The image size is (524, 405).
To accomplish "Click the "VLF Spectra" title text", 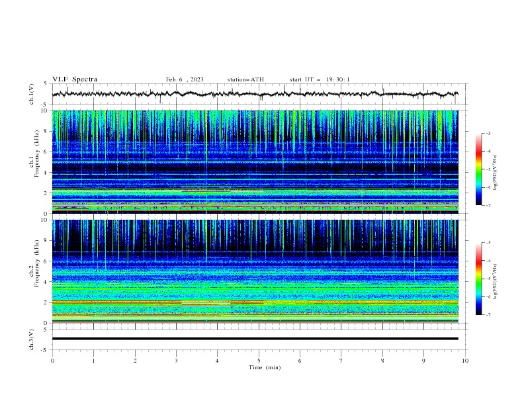I will pyautogui.click(x=75, y=79).
